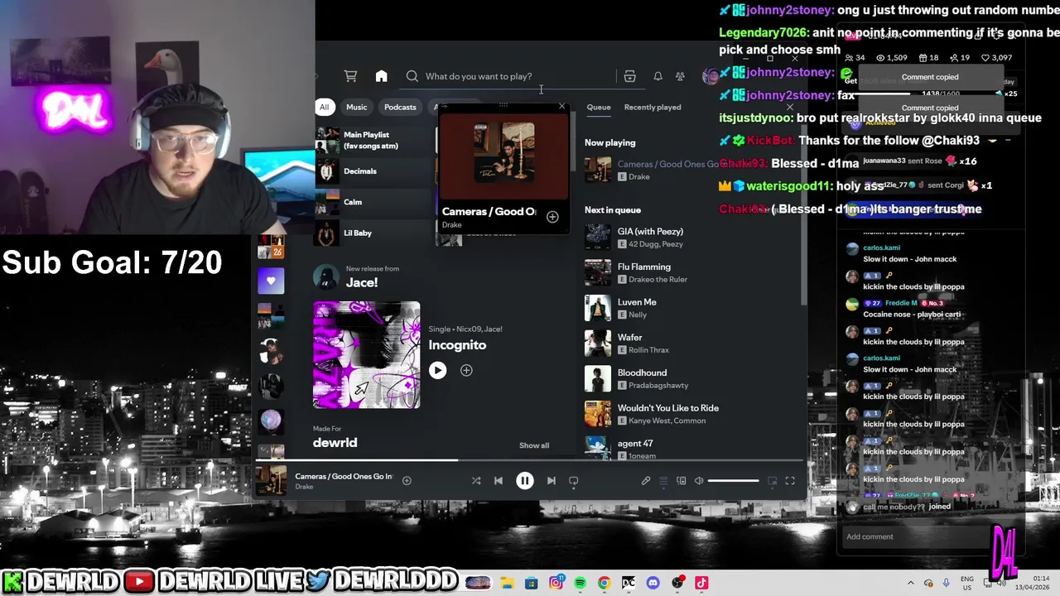
Task: Add current track to Liked Songs in player bar
Action: [x=407, y=480]
